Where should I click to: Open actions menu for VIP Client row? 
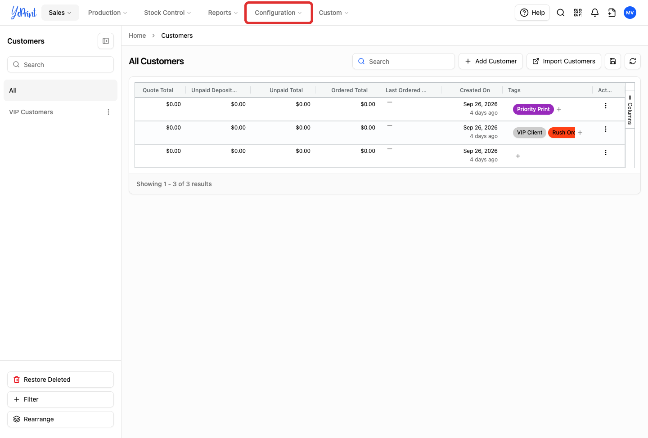[606, 129]
